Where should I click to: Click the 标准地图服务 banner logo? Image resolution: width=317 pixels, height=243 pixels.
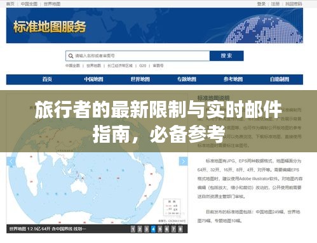50,27
